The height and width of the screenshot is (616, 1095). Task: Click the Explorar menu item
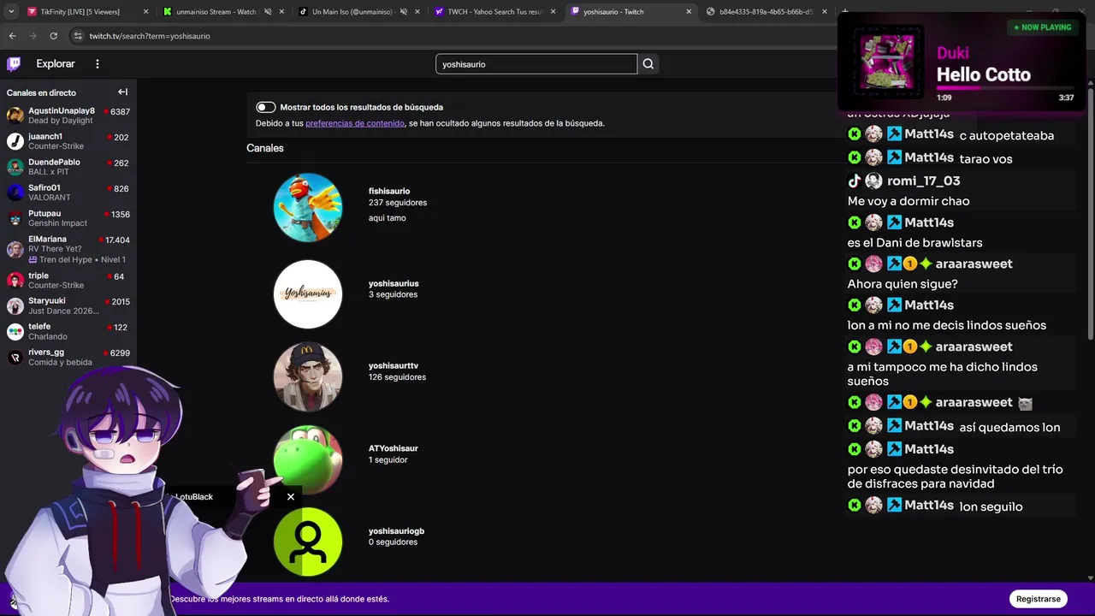56,64
